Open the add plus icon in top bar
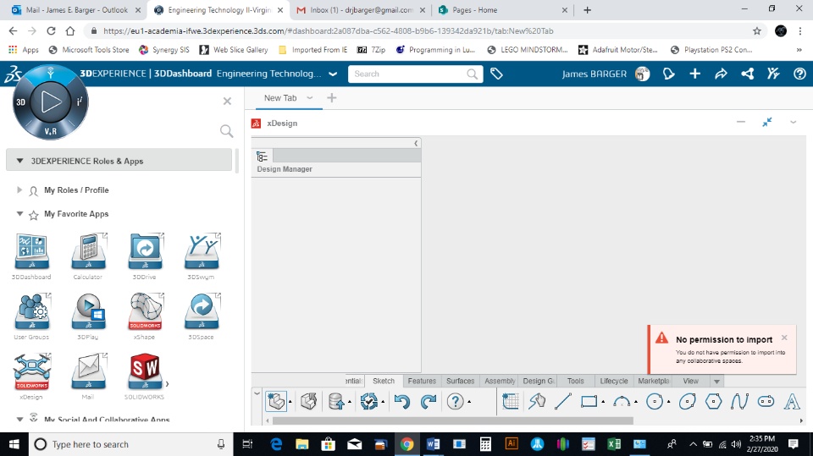Viewport: 813px width, 456px height. tap(694, 74)
